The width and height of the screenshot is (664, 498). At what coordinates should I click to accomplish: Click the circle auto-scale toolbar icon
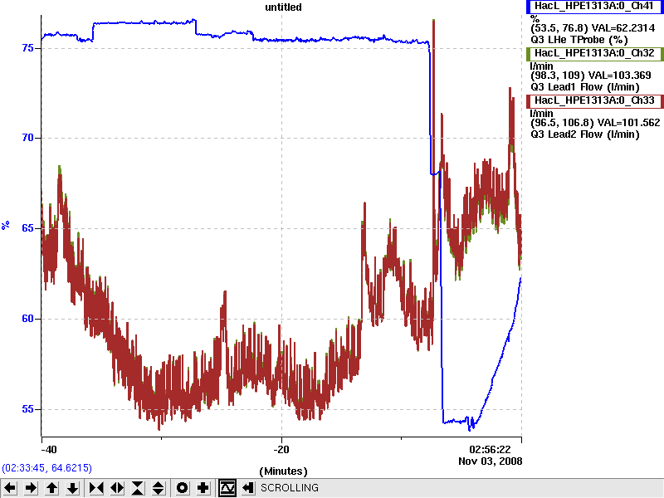coord(182,488)
